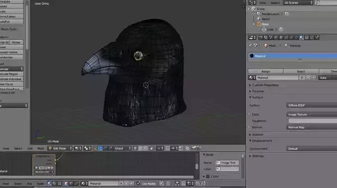This screenshot has height=188, width=337.
Task: Click Extrude Region button
Action: coord(11,74)
